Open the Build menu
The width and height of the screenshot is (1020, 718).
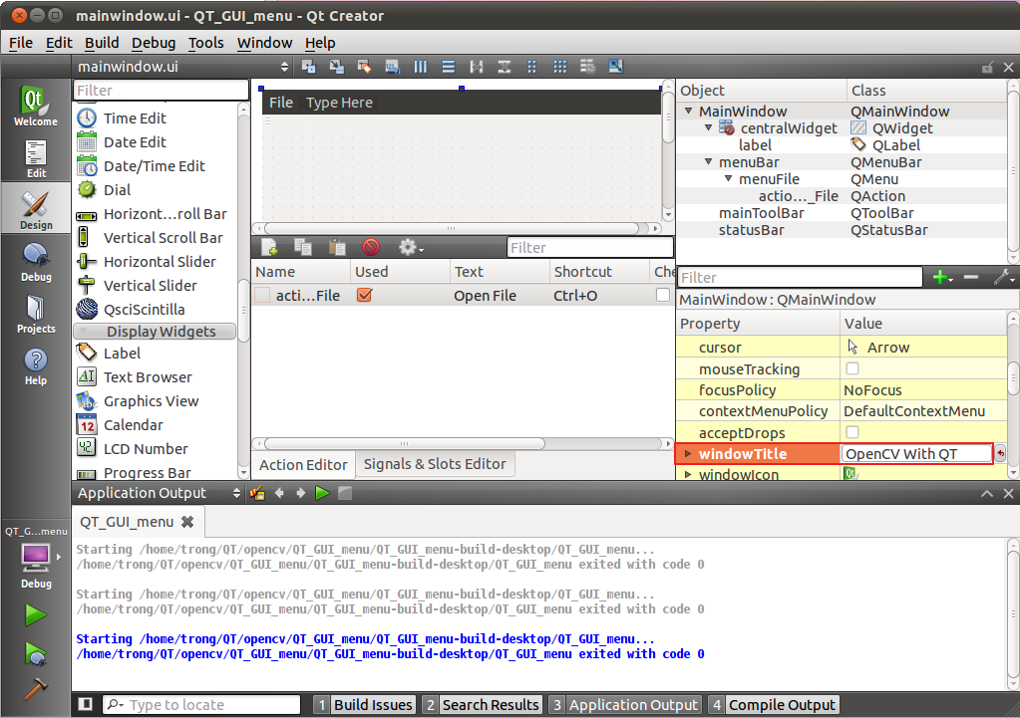pyautogui.click(x=101, y=43)
